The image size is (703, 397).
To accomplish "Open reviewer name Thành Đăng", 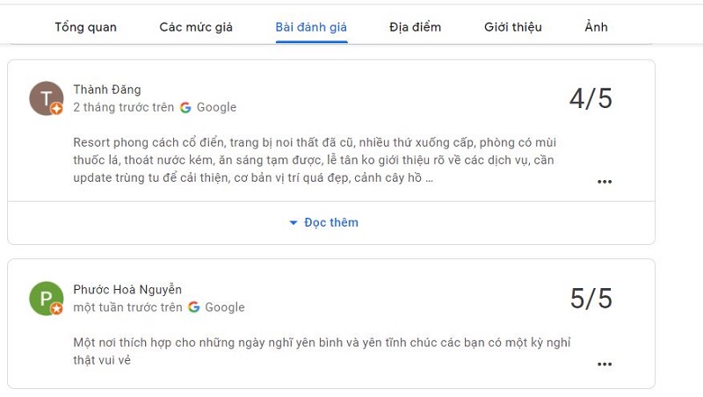I will [107, 90].
